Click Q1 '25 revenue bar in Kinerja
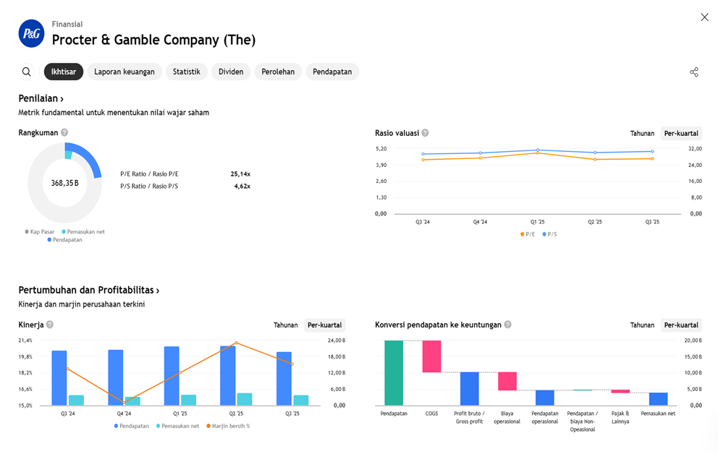The image size is (718, 454). click(x=172, y=376)
